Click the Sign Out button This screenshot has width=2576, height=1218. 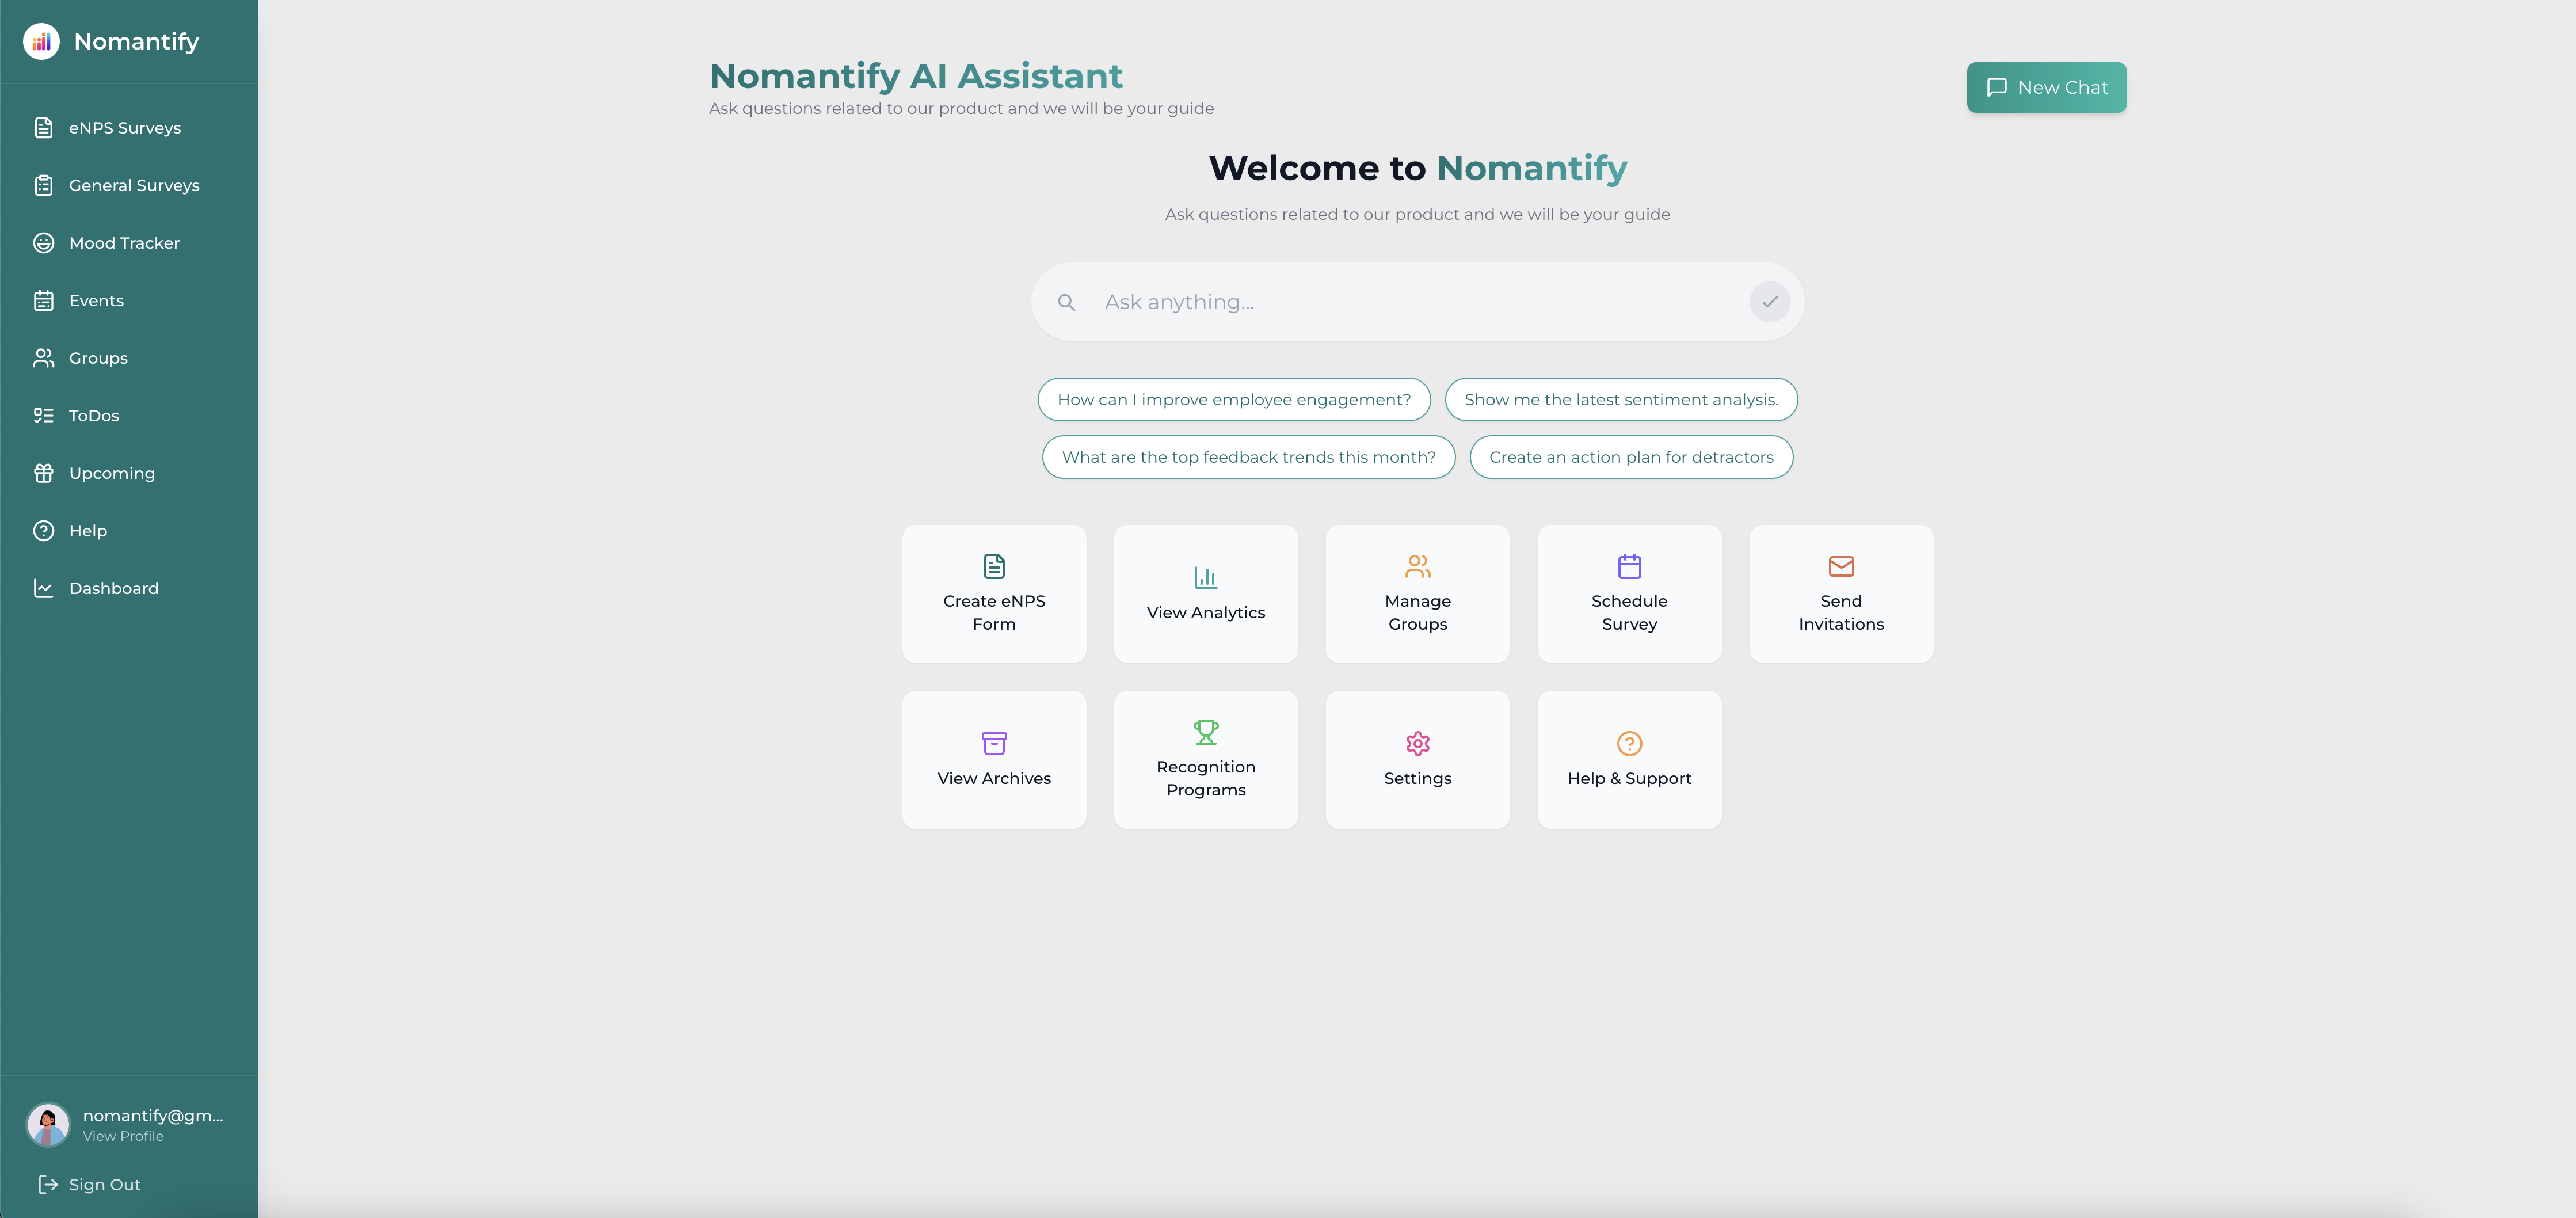click(104, 1184)
